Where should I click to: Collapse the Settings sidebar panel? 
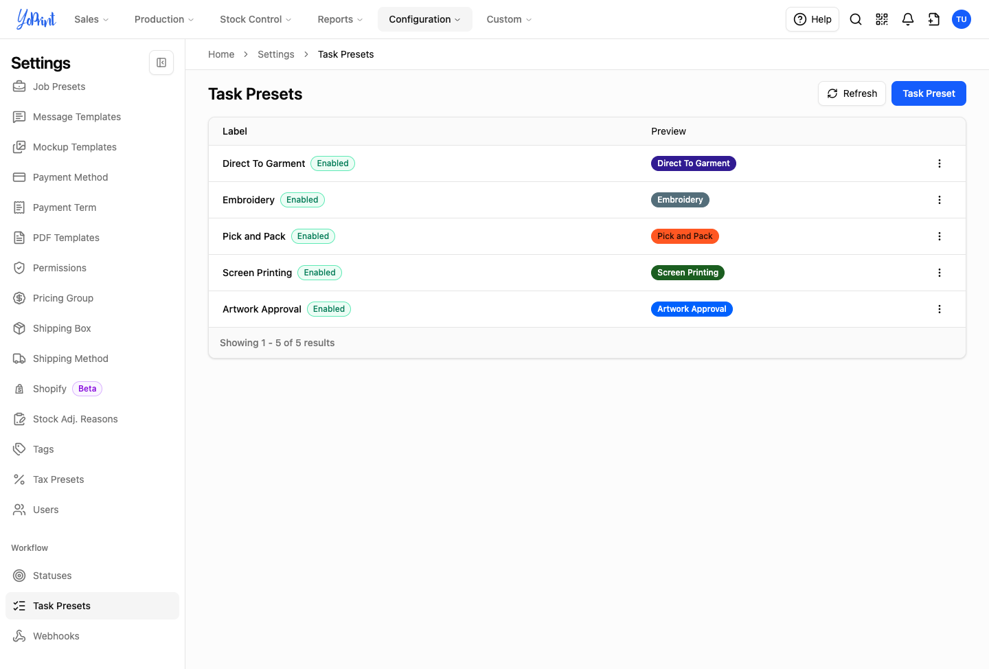(x=161, y=63)
